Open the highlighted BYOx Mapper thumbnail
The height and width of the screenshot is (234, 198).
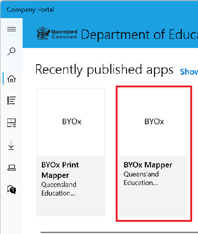(153, 122)
